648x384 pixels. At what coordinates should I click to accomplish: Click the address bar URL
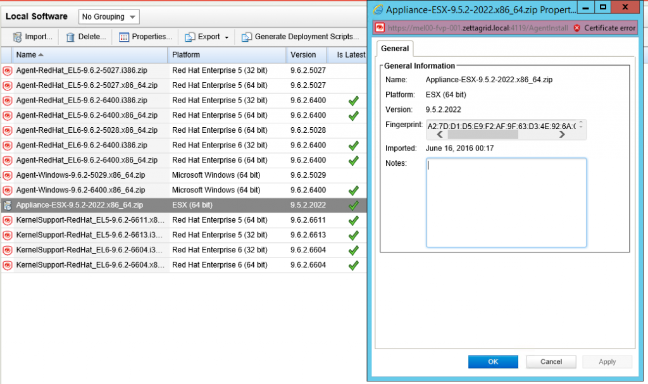pyautogui.click(x=478, y=28)
